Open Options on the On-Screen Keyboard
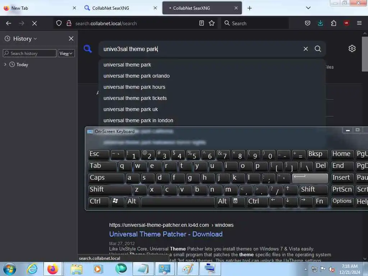 point(342,202)
